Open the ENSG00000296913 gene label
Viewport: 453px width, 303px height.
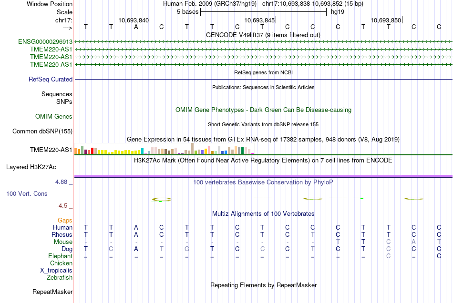tap(45, 42)
